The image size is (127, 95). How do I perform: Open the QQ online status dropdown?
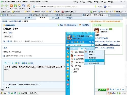[x=75, y=36]
